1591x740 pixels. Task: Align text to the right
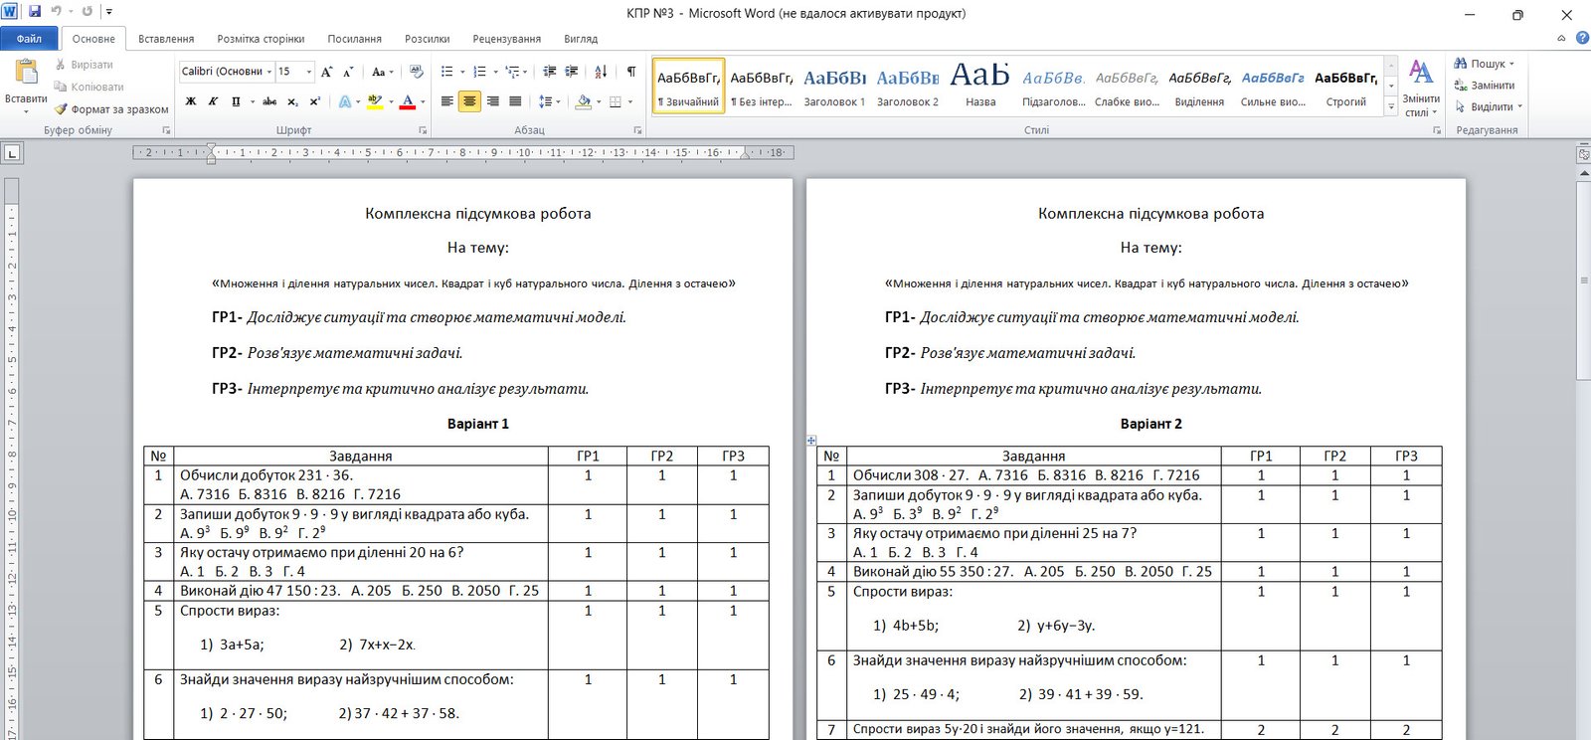(492, 101)
